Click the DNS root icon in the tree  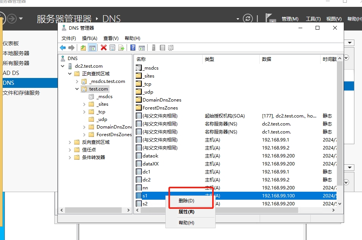click(63, 59)
